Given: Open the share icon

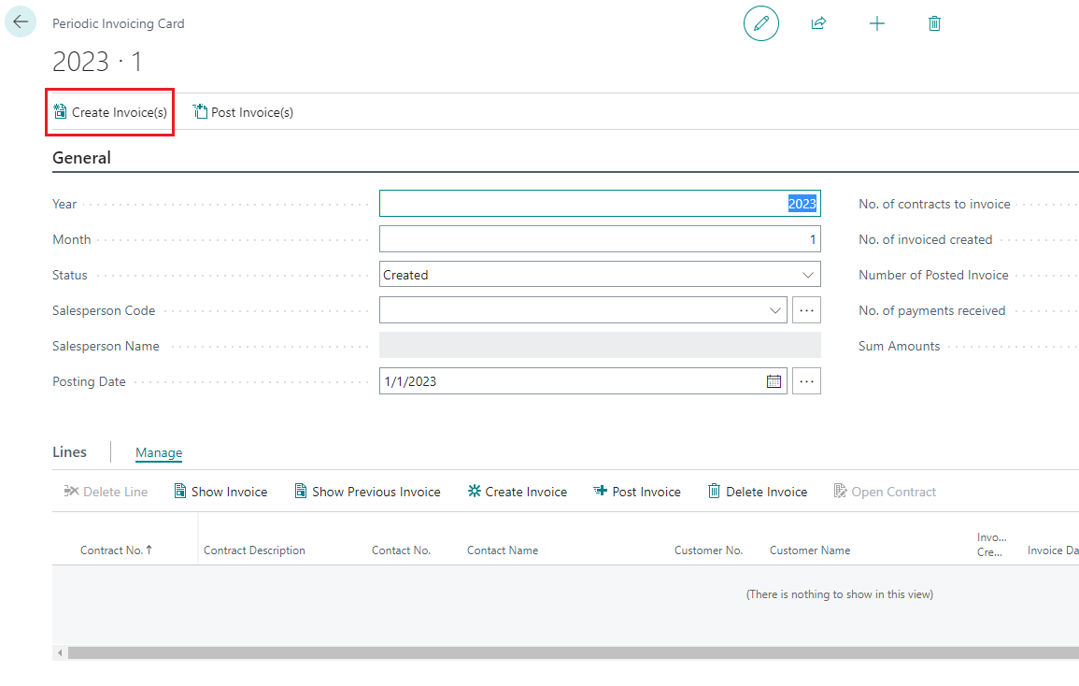Looking at the screenshot, I should point(818,23).
